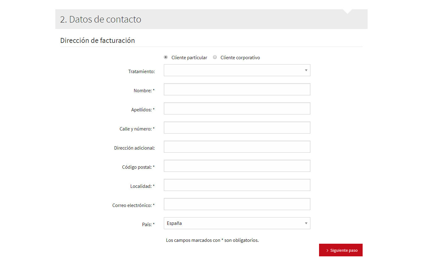Click the País dropdown arrow
This screenshot has width=426, height=269.
[x=306, y=223]
